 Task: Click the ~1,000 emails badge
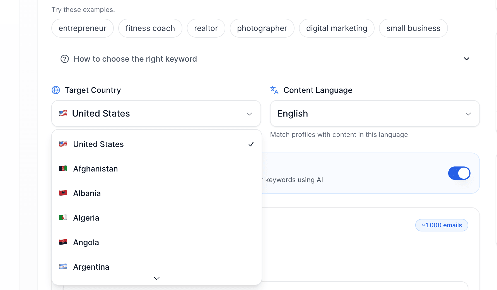point(441,225)
